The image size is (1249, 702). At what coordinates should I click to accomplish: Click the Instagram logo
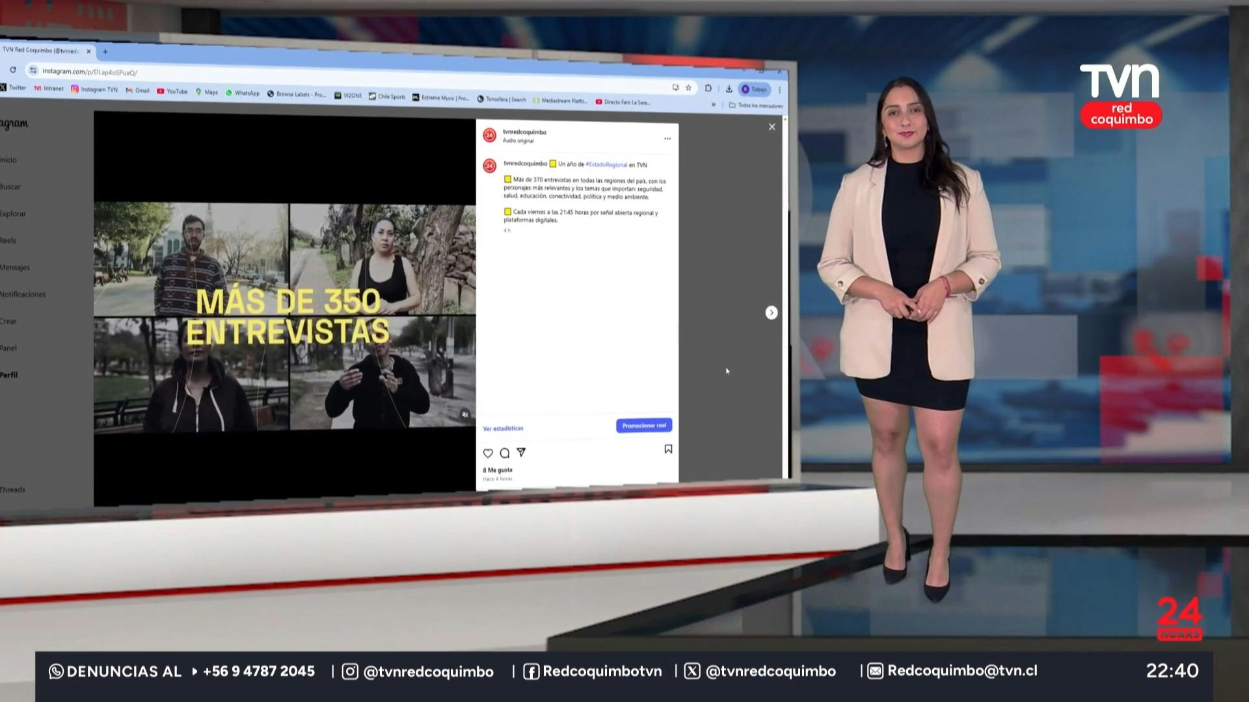[x=14, y=123]
